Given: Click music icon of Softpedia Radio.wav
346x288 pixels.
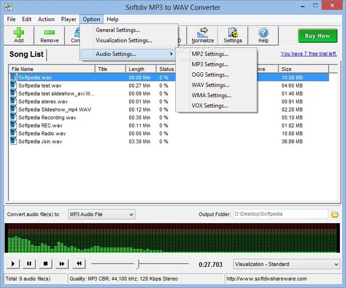Looking at the screenshot, I should [x=14, y=133].
